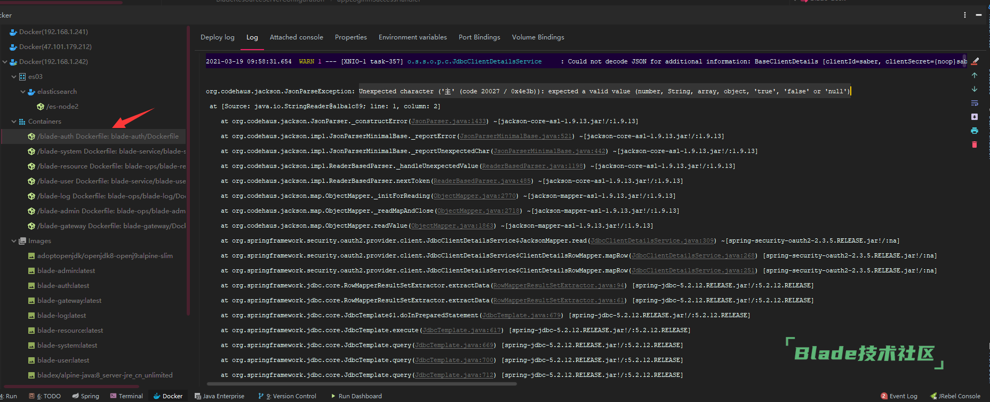Image resolution: width=990 pixels, height=402 pixels.
Task: Collapse the Docker(192.168.1.242) node
Action: [x=5, y=62]
